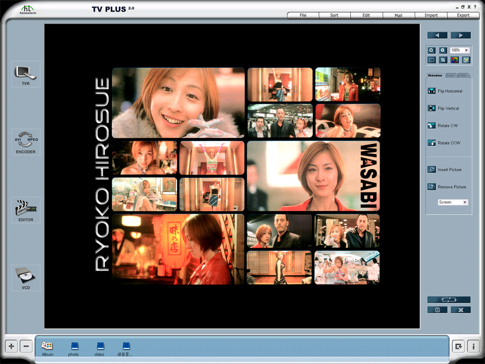Viewport: 485px width, 364px height.
Task: Click the color palette icon
Action: (466, 60)
